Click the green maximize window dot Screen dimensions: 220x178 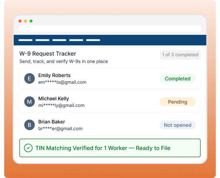tap(31, 21)
